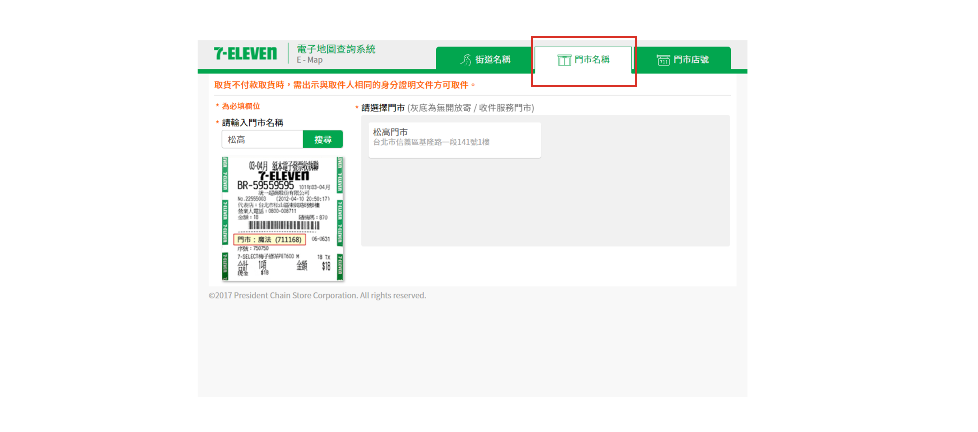
Task: Click the orange pickup ID notice text
Action: coord(345,85)
